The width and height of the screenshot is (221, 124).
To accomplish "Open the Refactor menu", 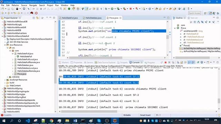I will point(15,5).
